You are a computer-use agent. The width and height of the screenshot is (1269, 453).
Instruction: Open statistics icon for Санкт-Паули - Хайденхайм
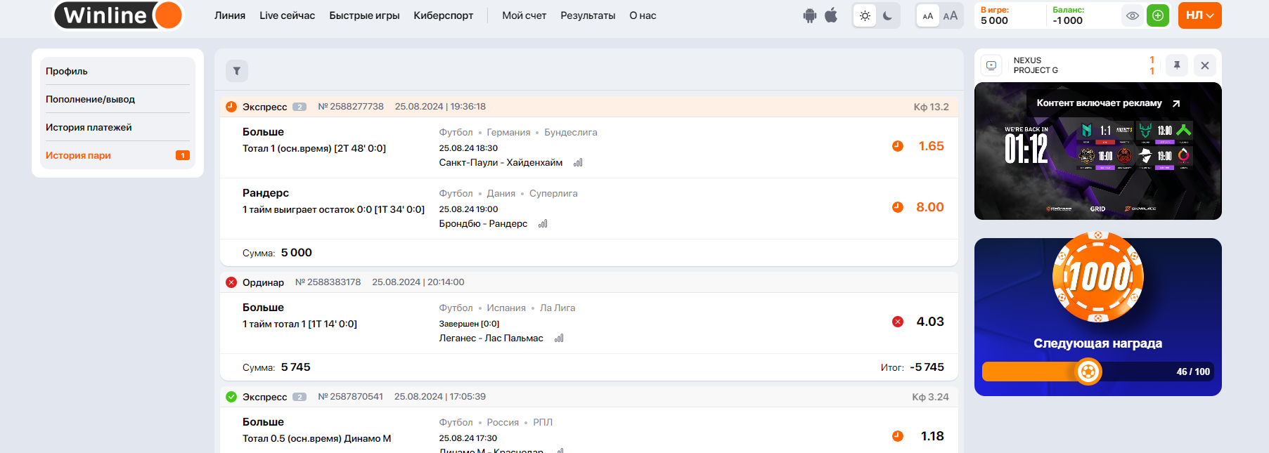(578, 163)
